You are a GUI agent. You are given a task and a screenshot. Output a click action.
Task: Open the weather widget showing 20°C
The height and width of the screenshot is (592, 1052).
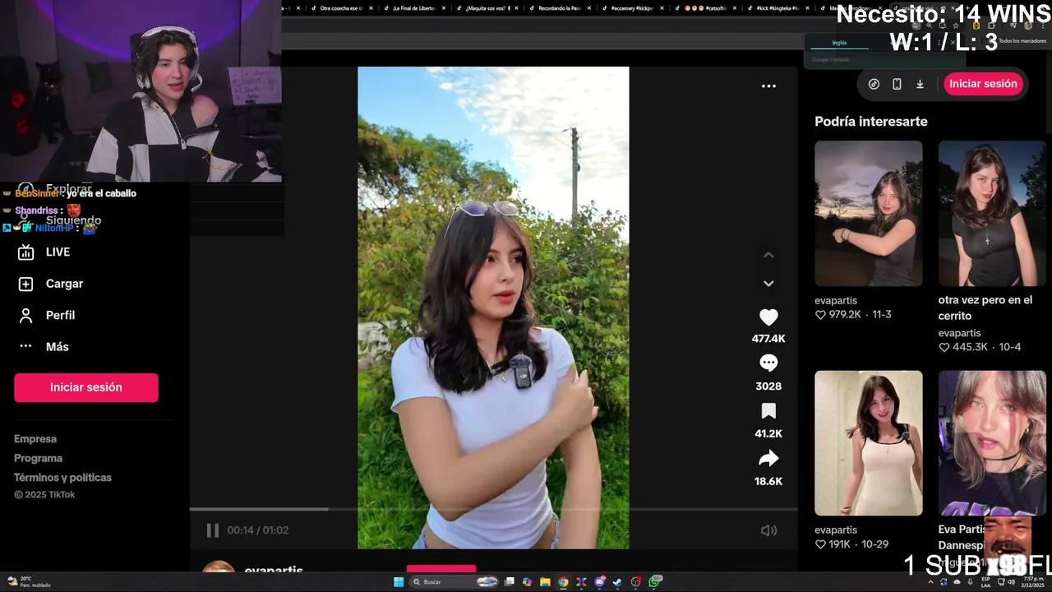pyautogui.click(x=27, y=582)
